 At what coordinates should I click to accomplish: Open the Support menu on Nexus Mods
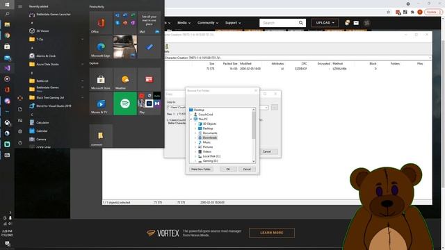[x=233, y=23]
